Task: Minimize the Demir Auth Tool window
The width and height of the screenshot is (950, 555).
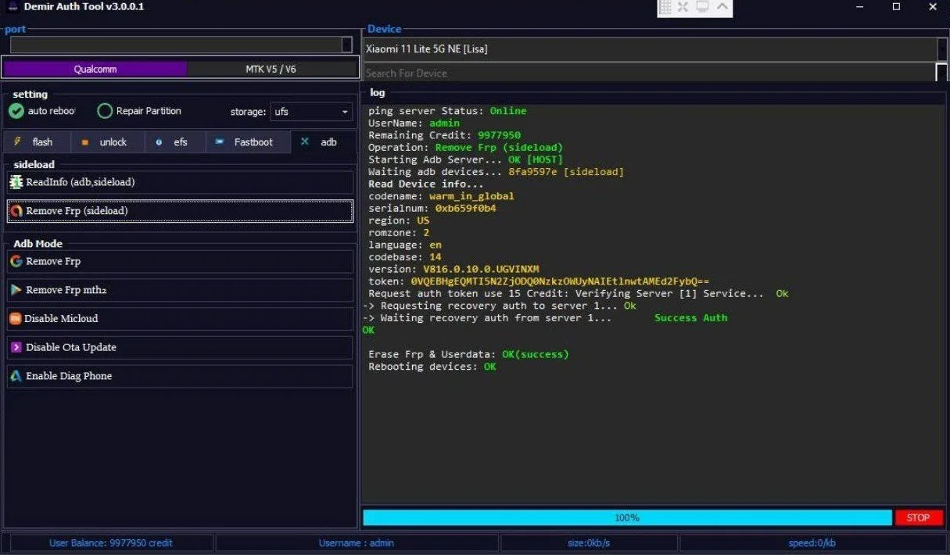Action: [x=860, y=7]
